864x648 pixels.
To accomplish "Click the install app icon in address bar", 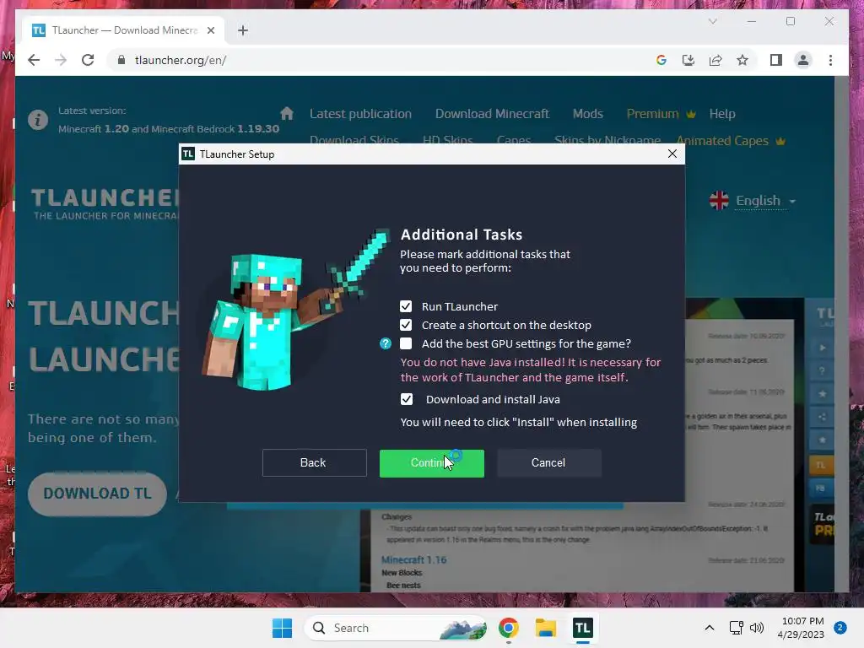I will click(688, 60).
